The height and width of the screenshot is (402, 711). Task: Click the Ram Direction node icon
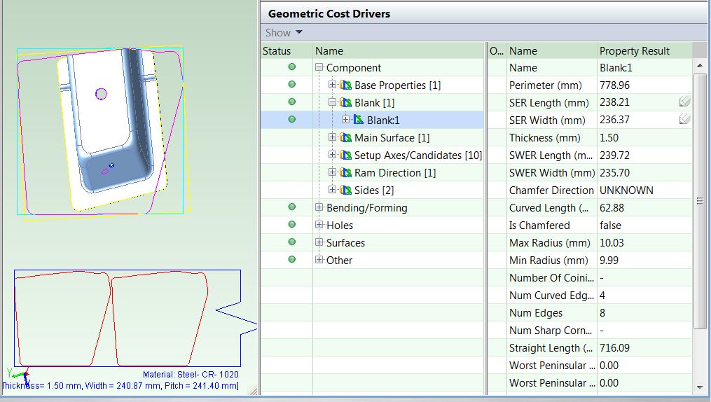click(345, 173)
